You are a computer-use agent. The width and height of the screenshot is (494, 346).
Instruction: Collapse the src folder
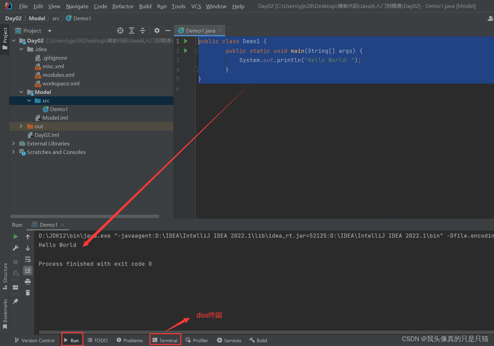tap(29, 100)
